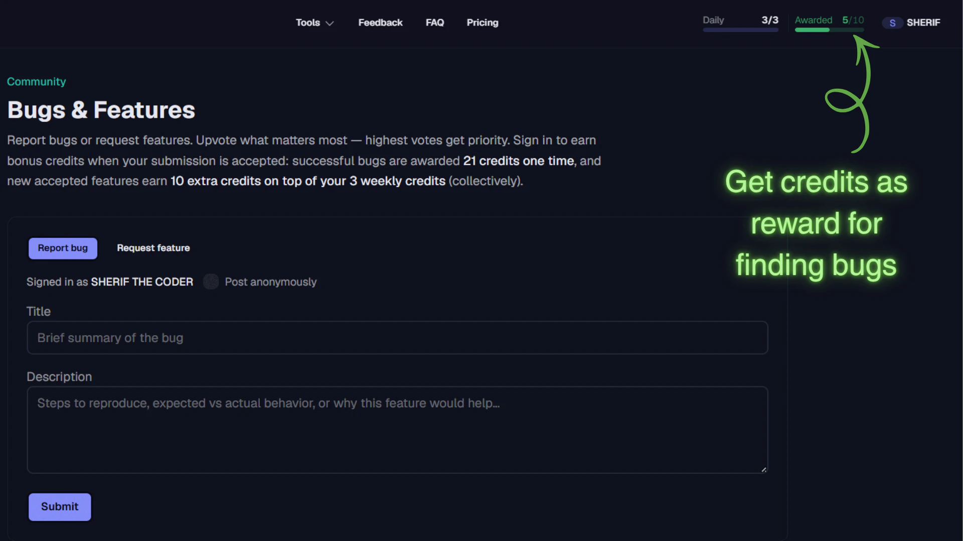Screen dimensions: 963x541
Task: Click the Daily 3/3 credits progress bar
Action: (x=740, y=30)
